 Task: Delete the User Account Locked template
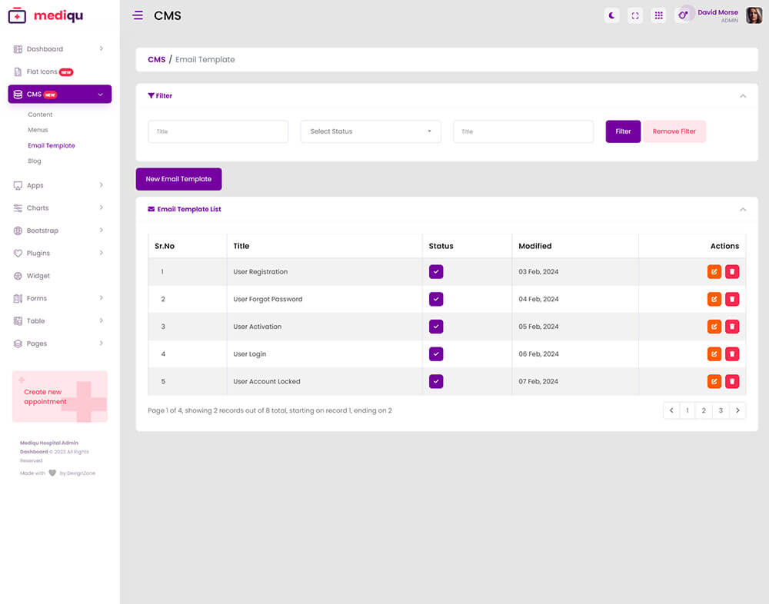pos(732,381)
